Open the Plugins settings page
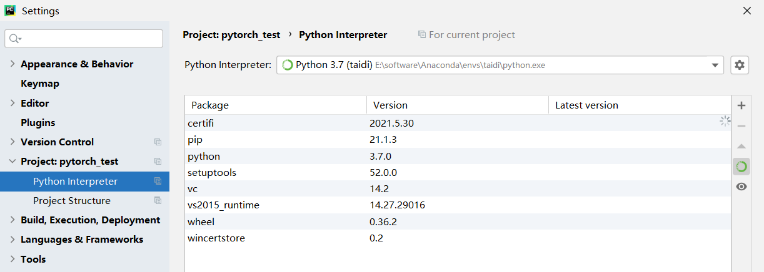Viewport: 764px width, 272px height. click(38, 123)
